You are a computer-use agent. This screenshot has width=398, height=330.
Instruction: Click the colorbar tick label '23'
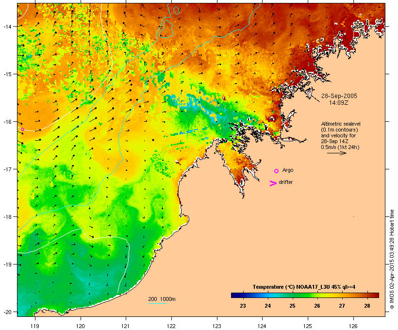pos(243,306)
